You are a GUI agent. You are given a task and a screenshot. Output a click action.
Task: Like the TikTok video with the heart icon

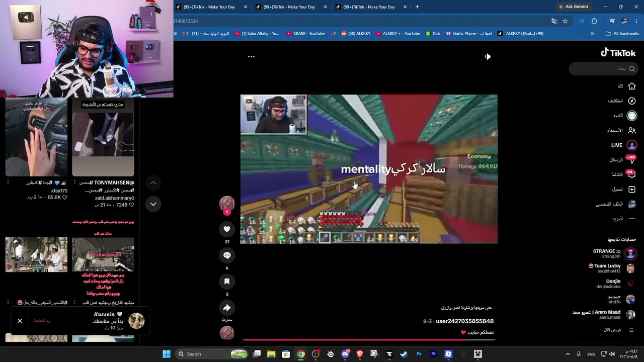click(x=227, y=229)
